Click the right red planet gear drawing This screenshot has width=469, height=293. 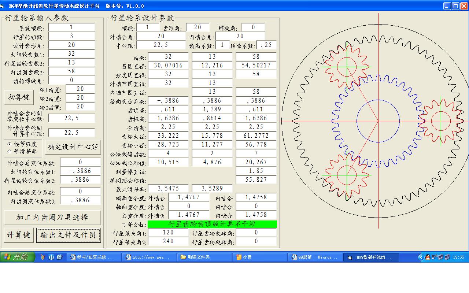tap(441, 120)
